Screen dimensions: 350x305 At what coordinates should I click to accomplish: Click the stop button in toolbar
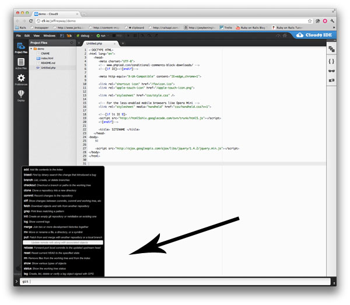tap(117, 36)
